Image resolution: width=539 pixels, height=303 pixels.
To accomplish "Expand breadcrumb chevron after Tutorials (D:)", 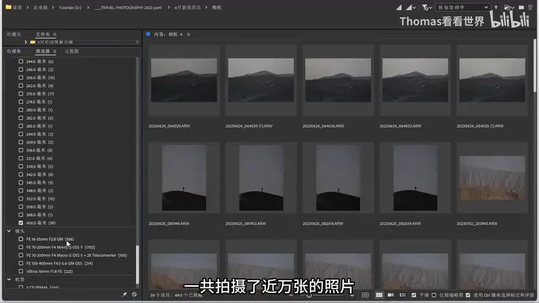I will (88, 7).
